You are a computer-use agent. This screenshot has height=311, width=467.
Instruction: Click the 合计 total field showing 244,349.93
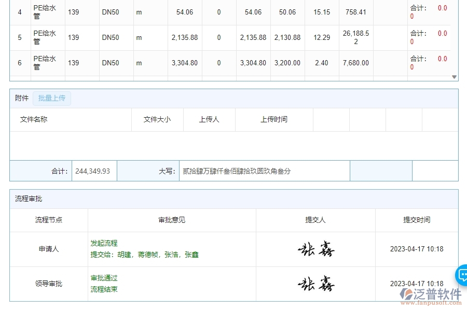94,171
